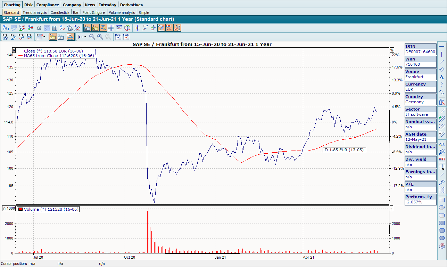The height and width of the screenshot is (267, 447).
Task: Open the Derivatives tab
Action: click(131, 5)
